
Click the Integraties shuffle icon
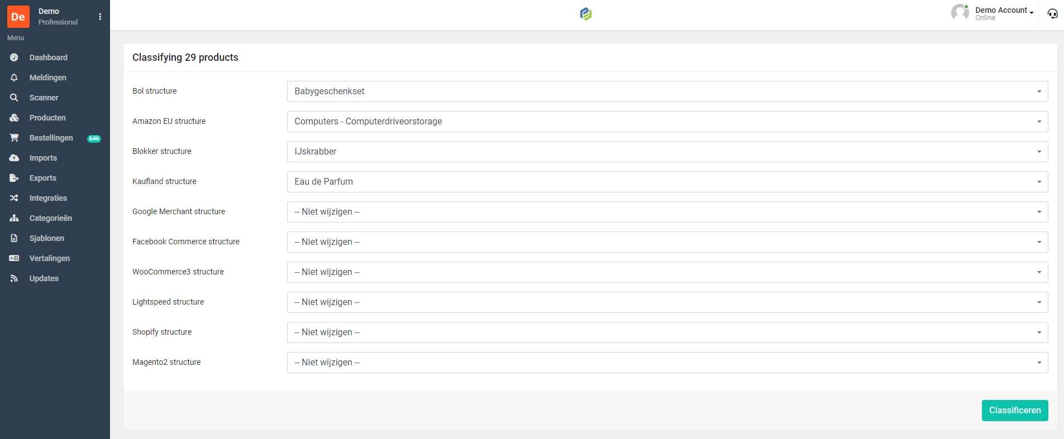[14, 198]
